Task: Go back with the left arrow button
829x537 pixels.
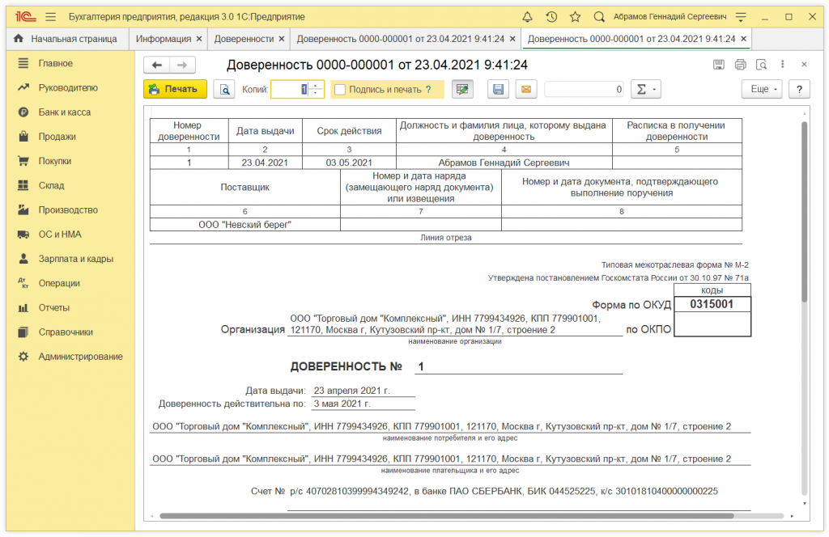Action: (157, 66)
